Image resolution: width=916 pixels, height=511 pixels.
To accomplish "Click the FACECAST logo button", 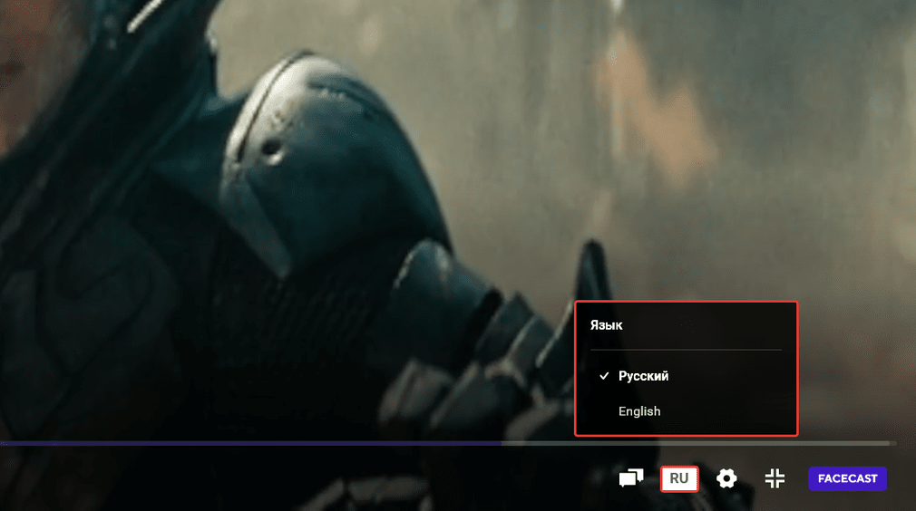I will click(848, 479).
